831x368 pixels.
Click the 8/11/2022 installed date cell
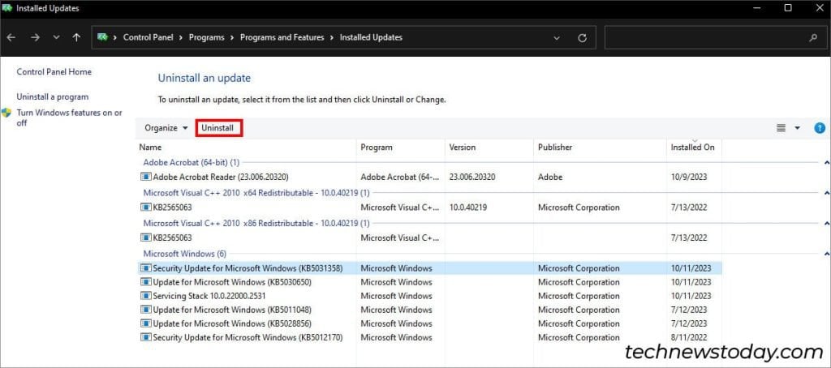click(x=688, y=337)
